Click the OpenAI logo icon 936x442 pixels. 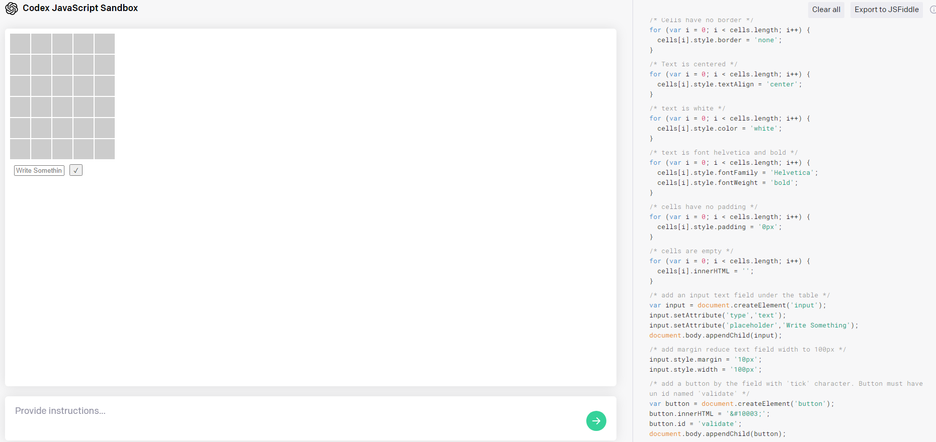click(12, 8)
